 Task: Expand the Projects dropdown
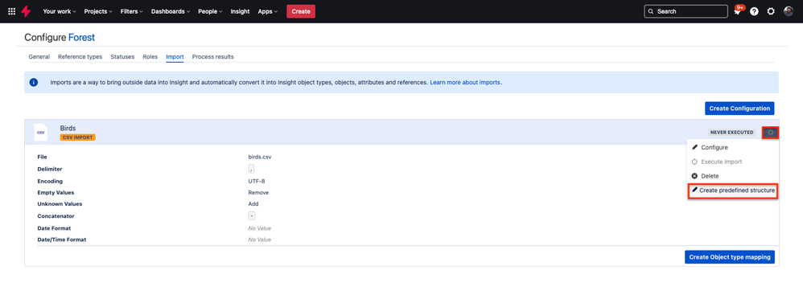coord(98,11)
